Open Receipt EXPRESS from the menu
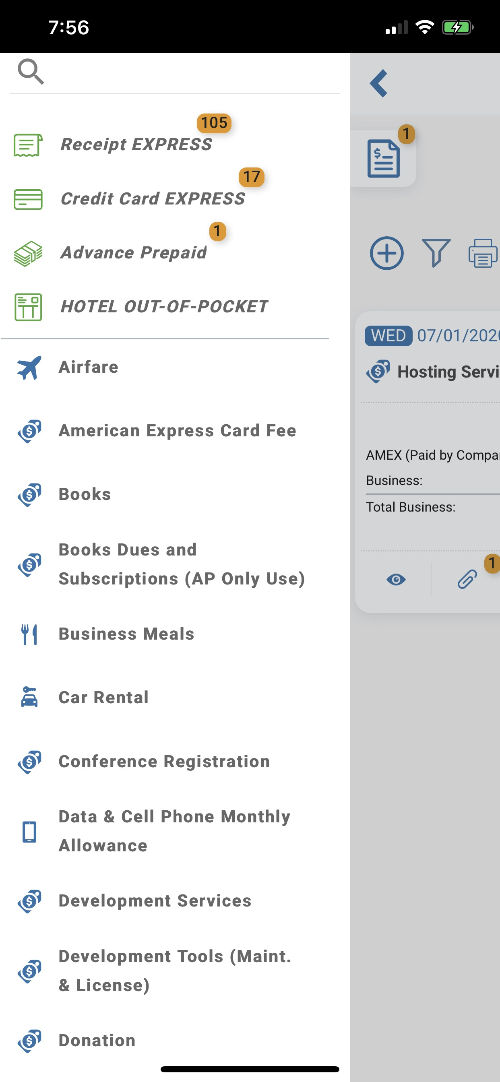 click(x=136, y=145)
